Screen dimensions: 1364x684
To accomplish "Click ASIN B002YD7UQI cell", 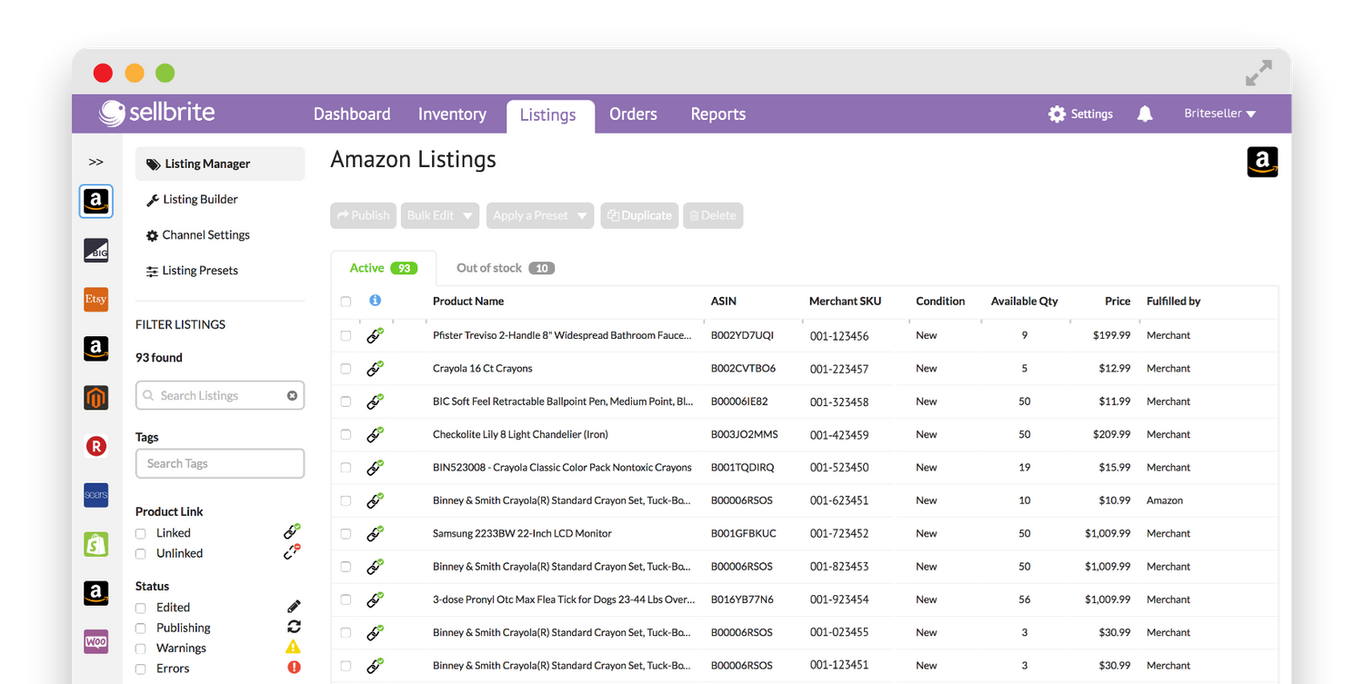I will point(742,335).
